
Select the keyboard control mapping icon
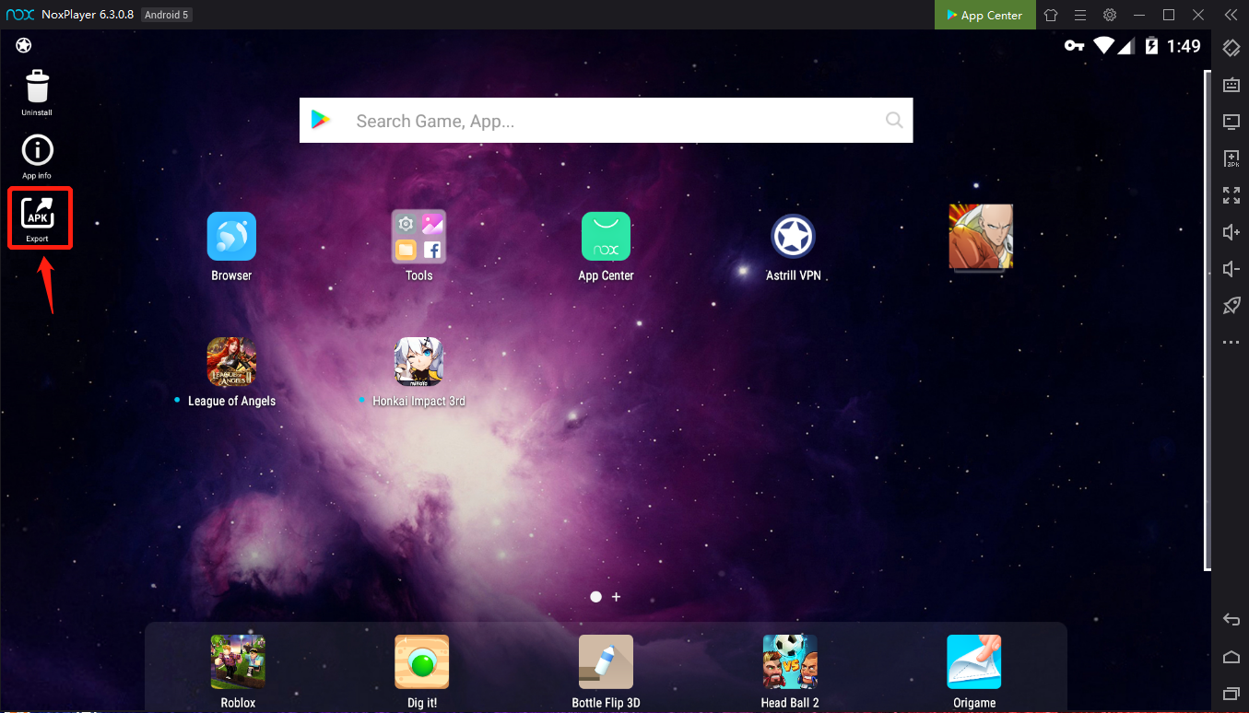tap(1231, 85)
